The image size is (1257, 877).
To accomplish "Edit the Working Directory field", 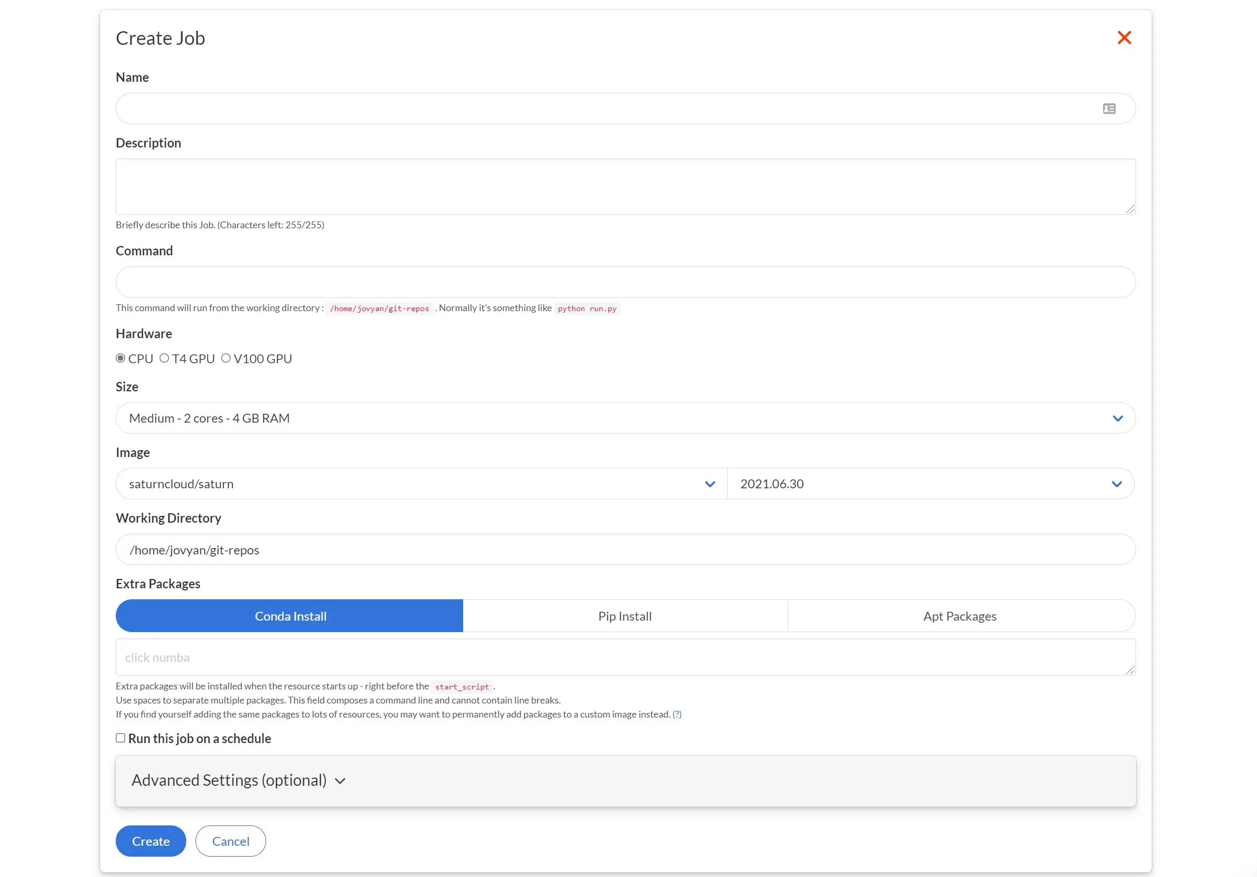I will pyautogui.click(x=625, y=550).
